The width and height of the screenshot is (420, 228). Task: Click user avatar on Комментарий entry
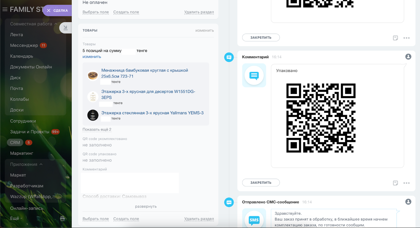click(408, 57)
